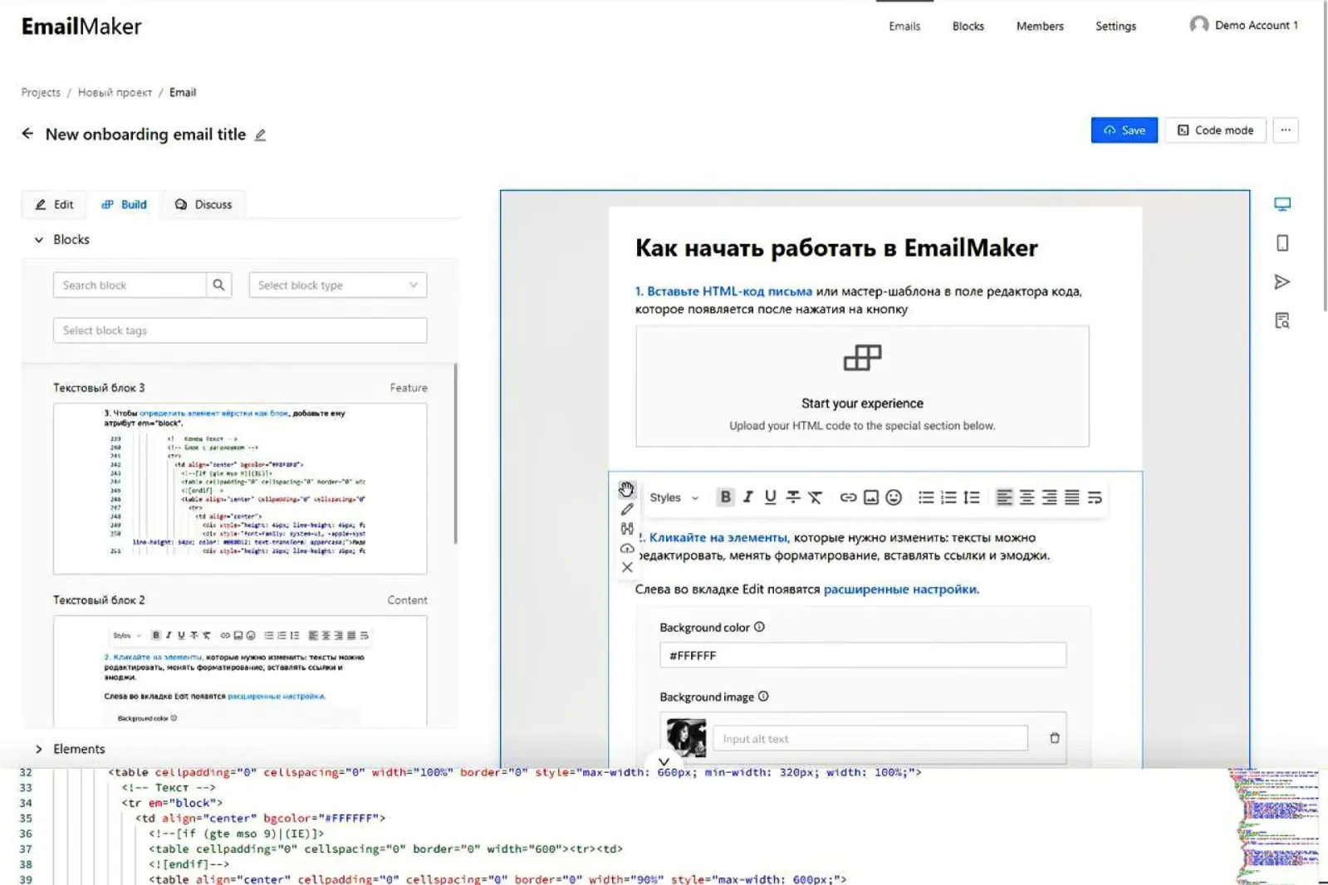Align text right
Viewport: 1328px width, 885px height.
(1050, 497)
